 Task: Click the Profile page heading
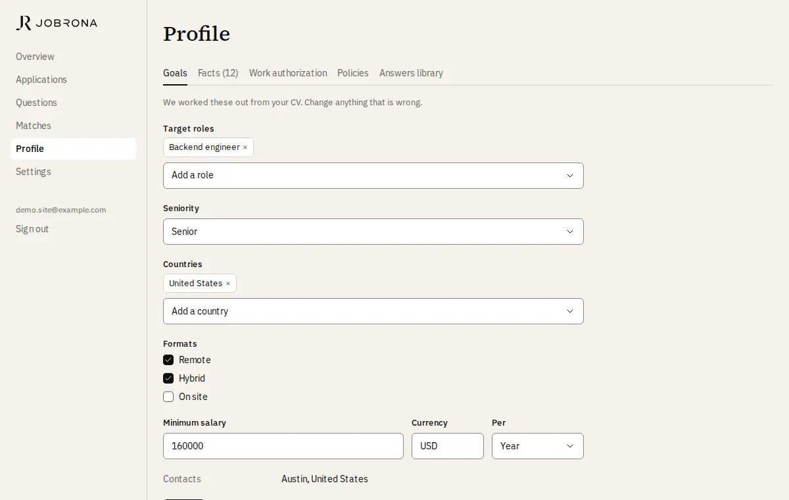point(197,34)
